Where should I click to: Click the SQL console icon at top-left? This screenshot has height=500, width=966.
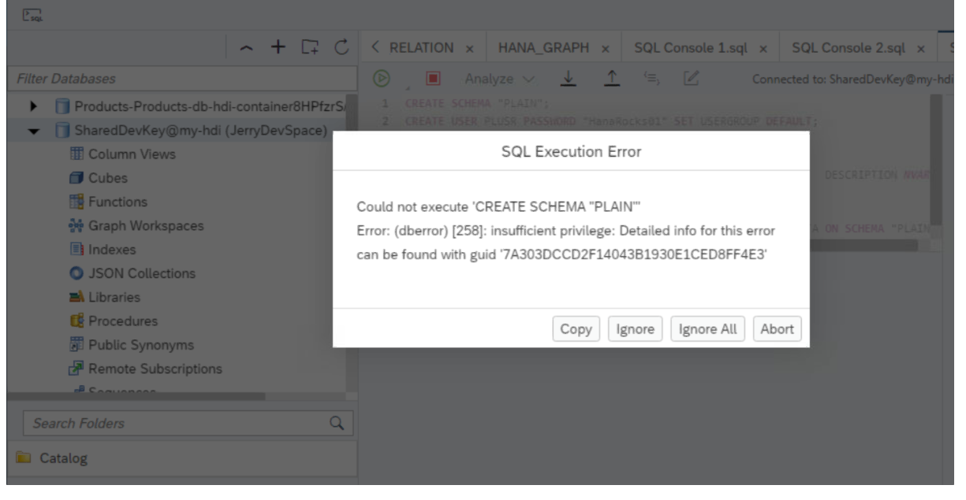(x=33, y=13)
